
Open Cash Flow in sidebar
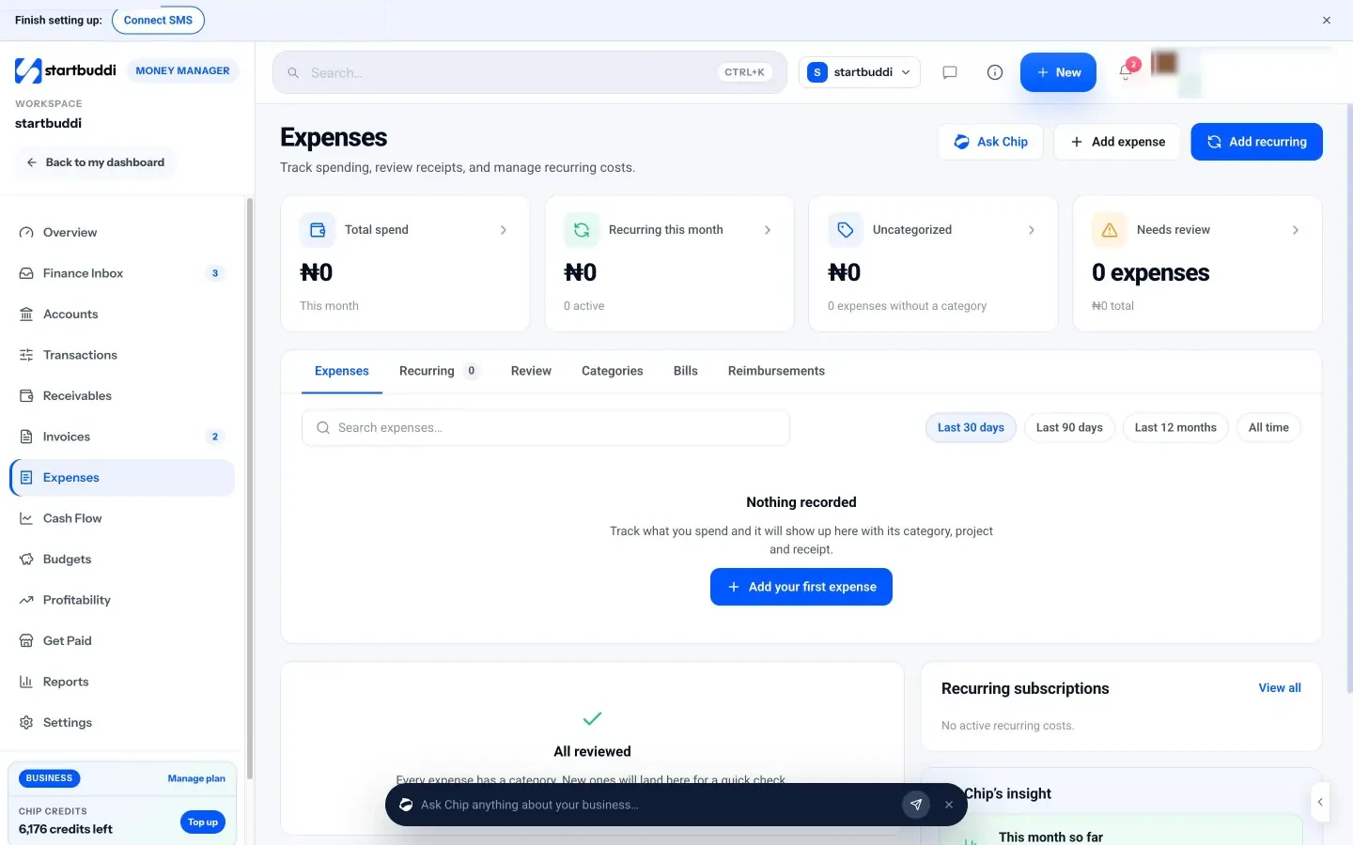pyautogui.click(x=122, y=518)
